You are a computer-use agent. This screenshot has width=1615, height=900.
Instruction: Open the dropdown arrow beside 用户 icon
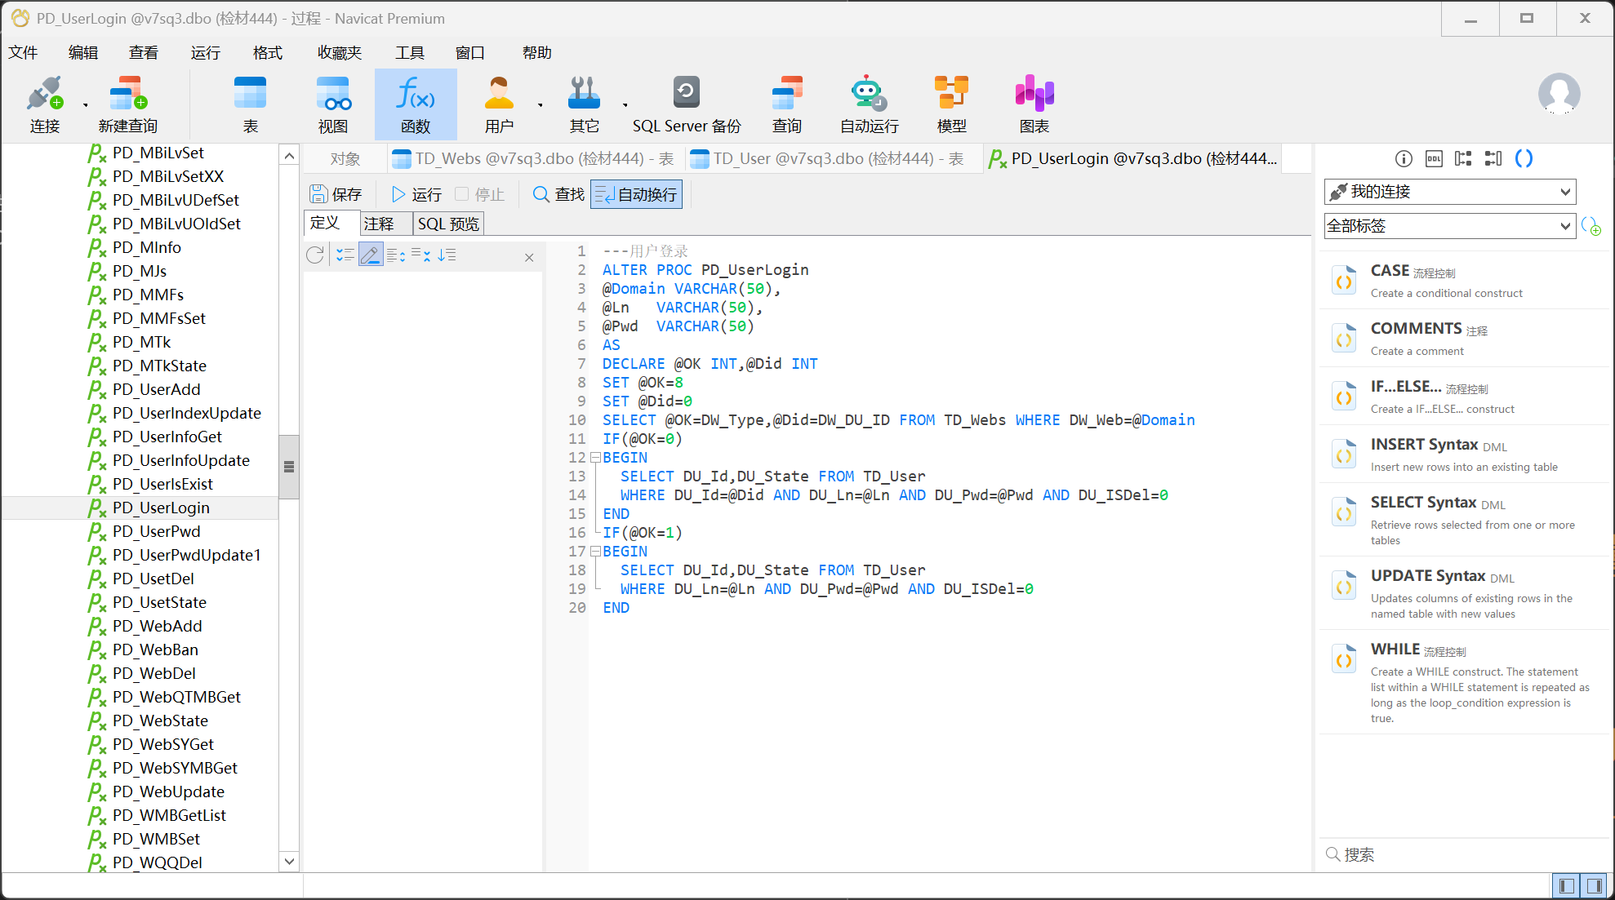[540, 105]
